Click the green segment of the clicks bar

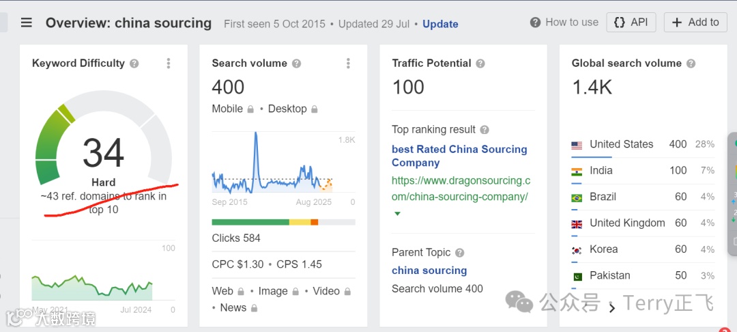tap(250, 222)
